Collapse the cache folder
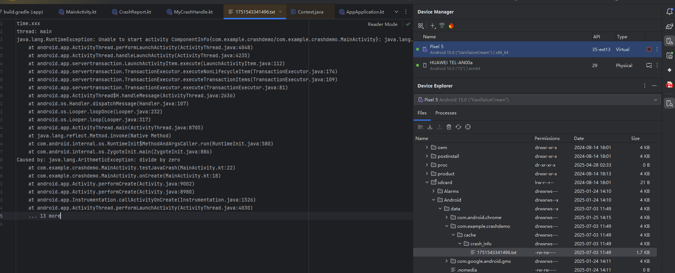Viewport: 675px width, 273px height. [453, 235]
